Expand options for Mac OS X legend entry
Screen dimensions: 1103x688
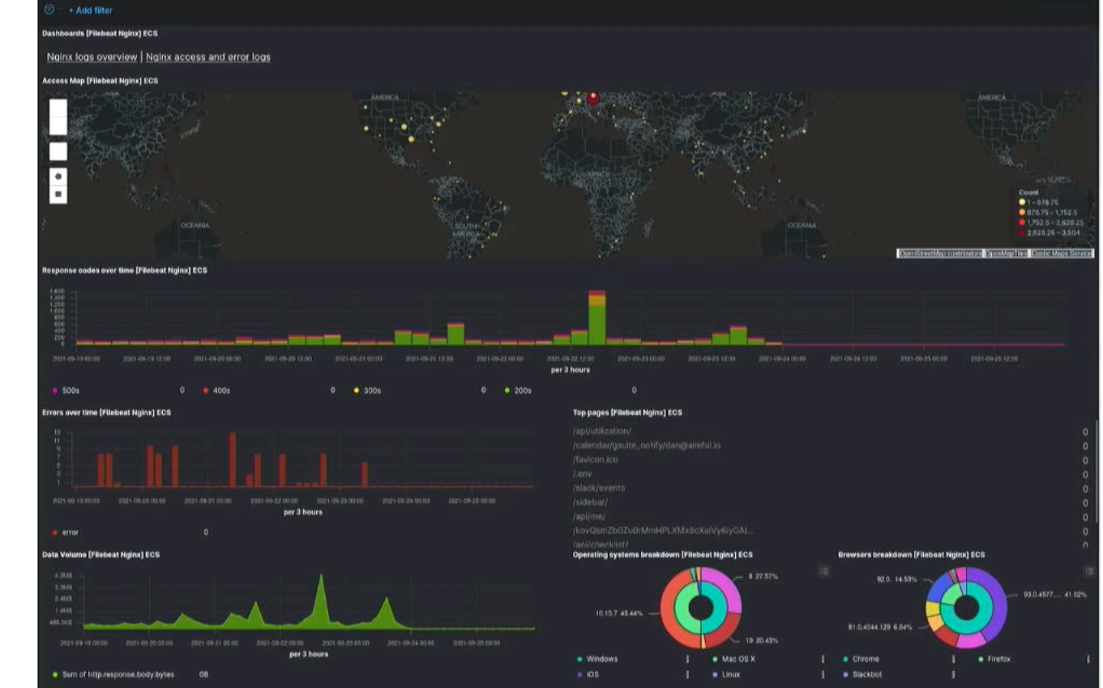pyautogui.click(x=823, y=660)
